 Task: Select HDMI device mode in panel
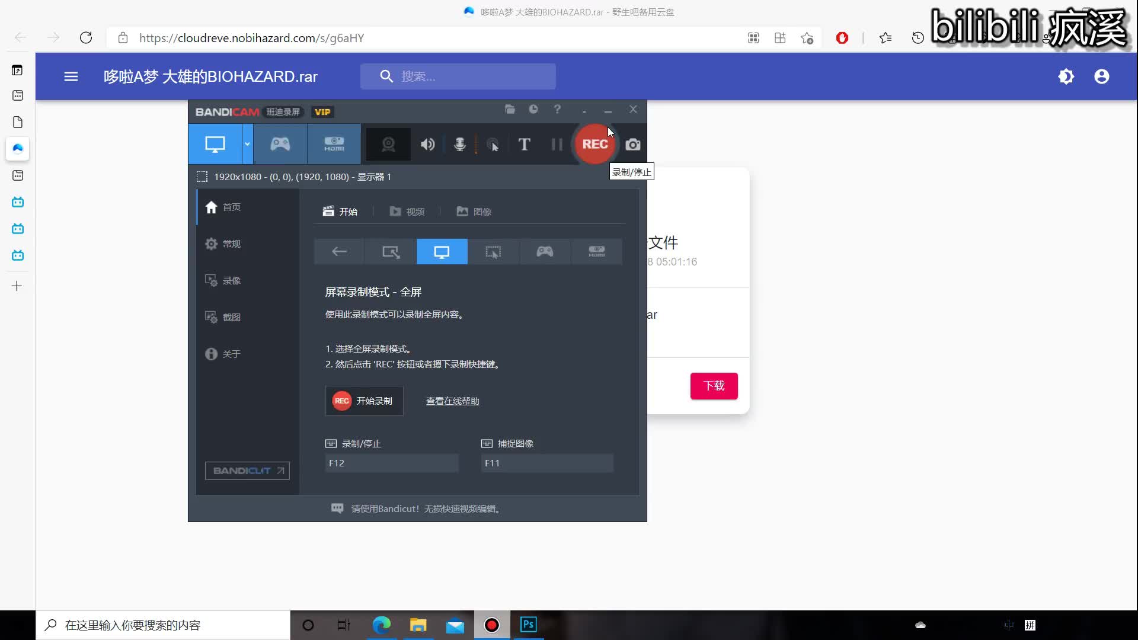(x=596, y=251)
